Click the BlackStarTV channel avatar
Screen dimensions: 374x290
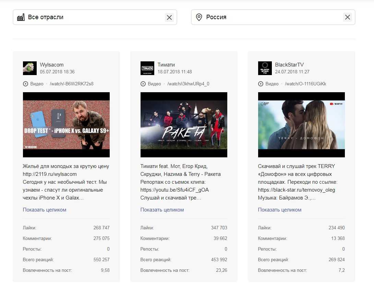pos(265,68)
